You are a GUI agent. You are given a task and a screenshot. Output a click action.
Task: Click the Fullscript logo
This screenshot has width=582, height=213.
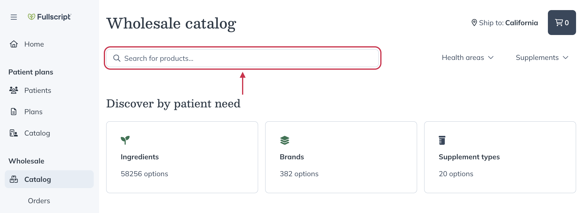[50, 17]
